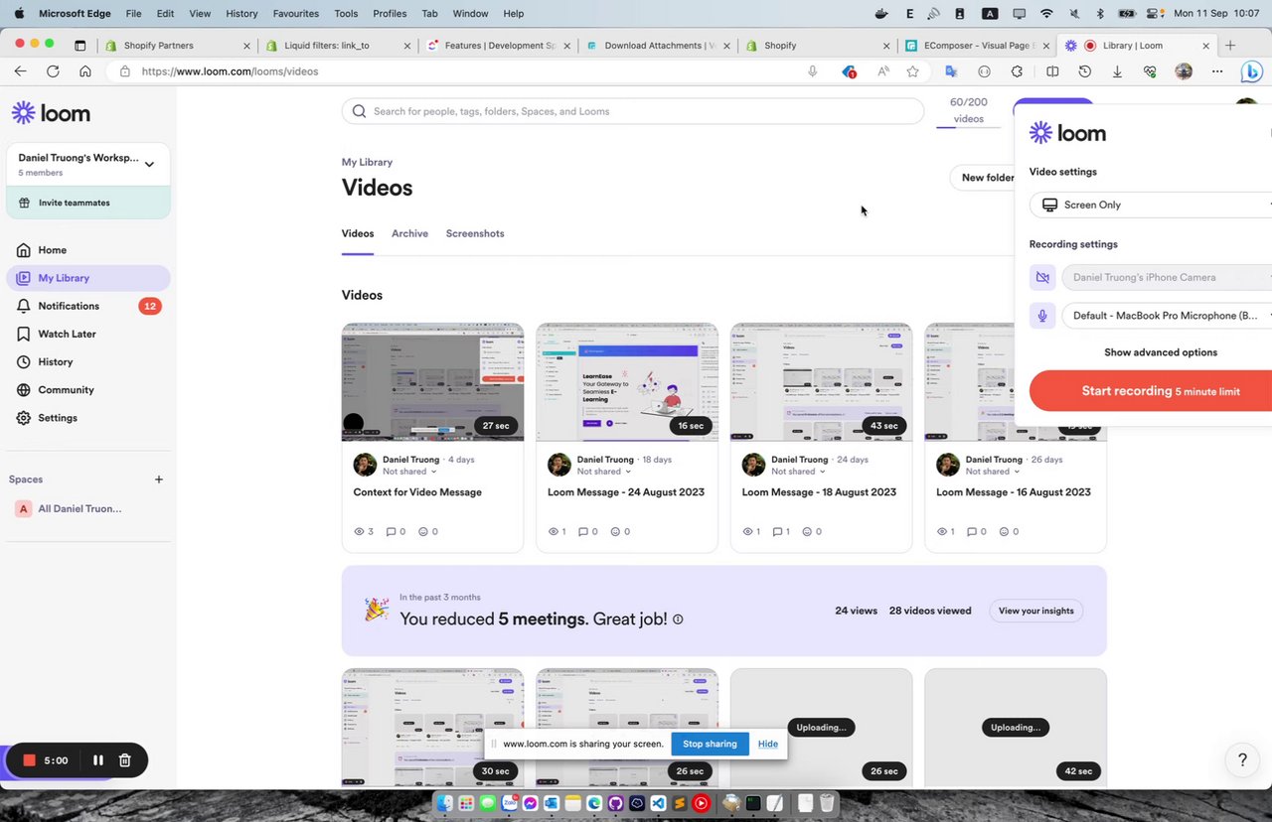Expand Daniel Truong's Workspace switcher
The image size is (1272, 822).
pyautogui.click(x=87, y=164)
